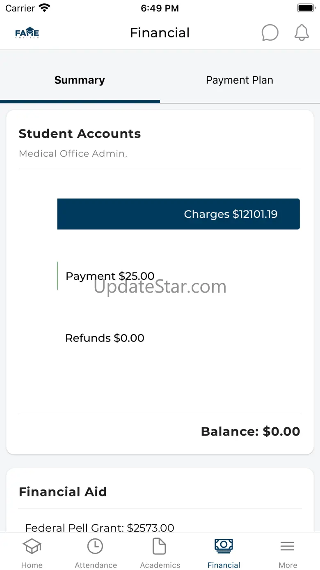The width and height of the screenshot is (320, 570).
Task: Open Attendance clock icon
Action: 96,547
